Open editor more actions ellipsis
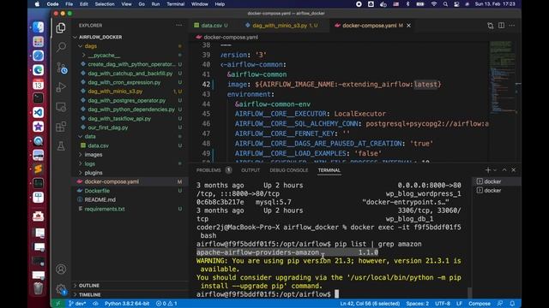The image size is (549, 308). [512, 26]
